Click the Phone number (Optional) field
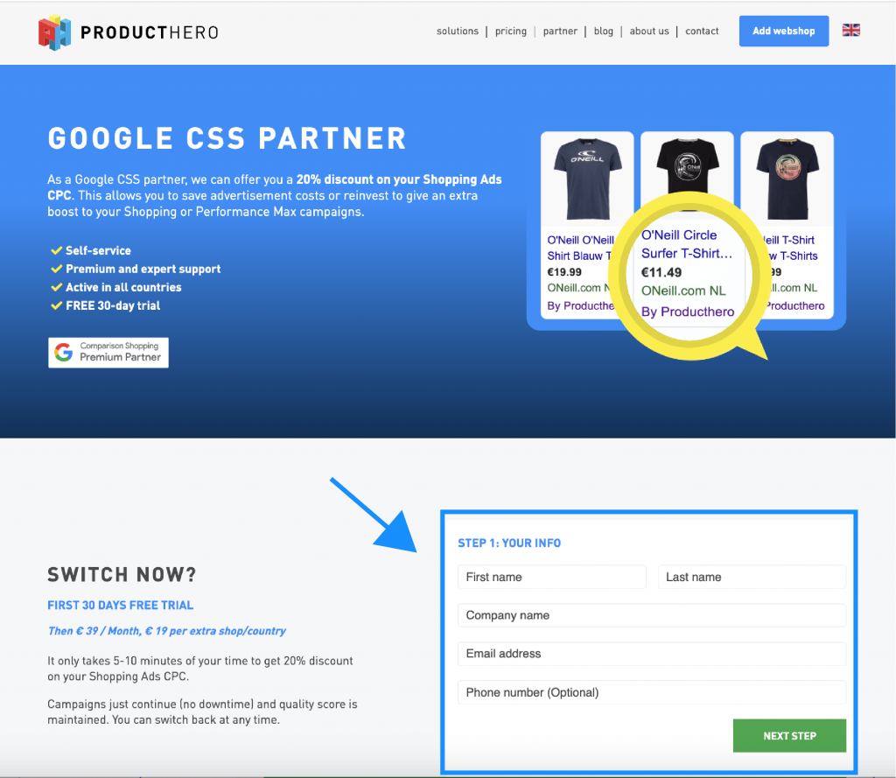This screenshot has width=896, height=778. 652,692
